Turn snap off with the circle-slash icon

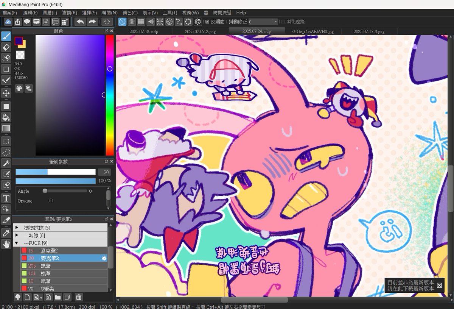tap(122, 22)
